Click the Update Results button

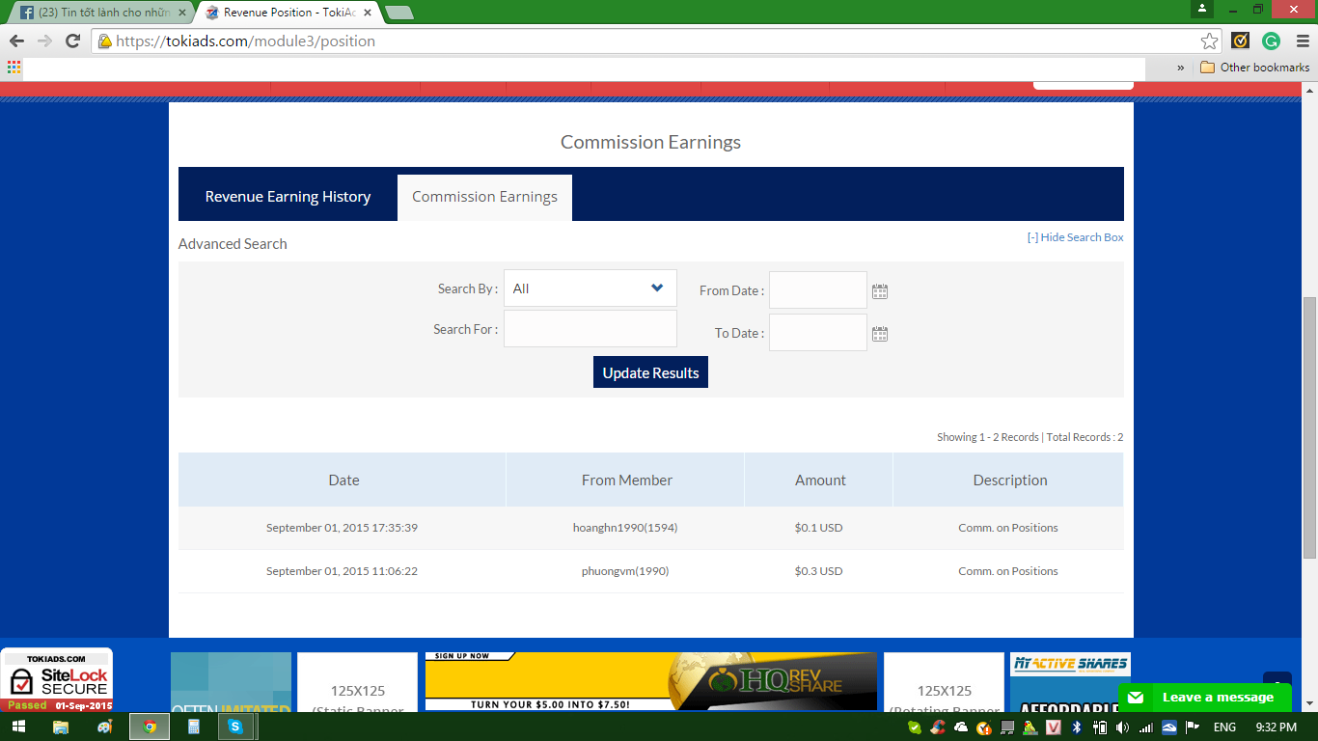[x=650, y=372]
